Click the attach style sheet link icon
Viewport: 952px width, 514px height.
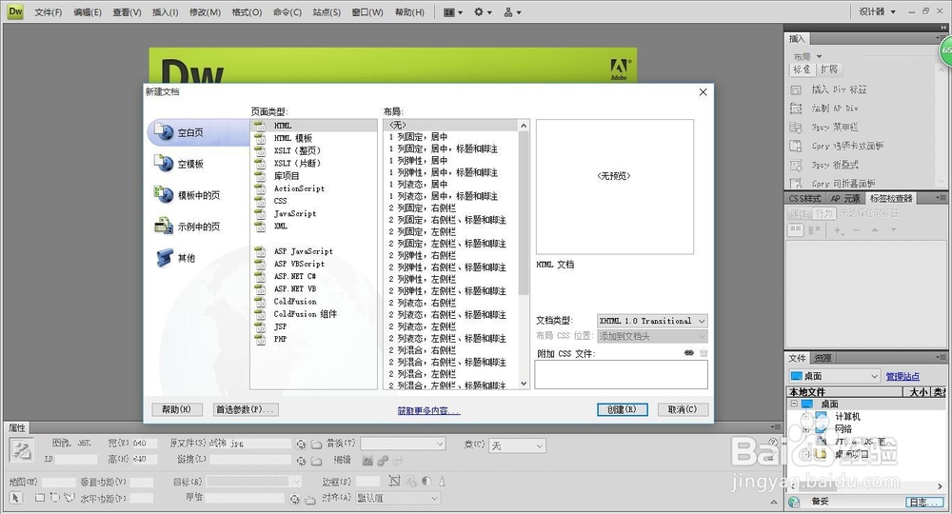pos(688,352)
